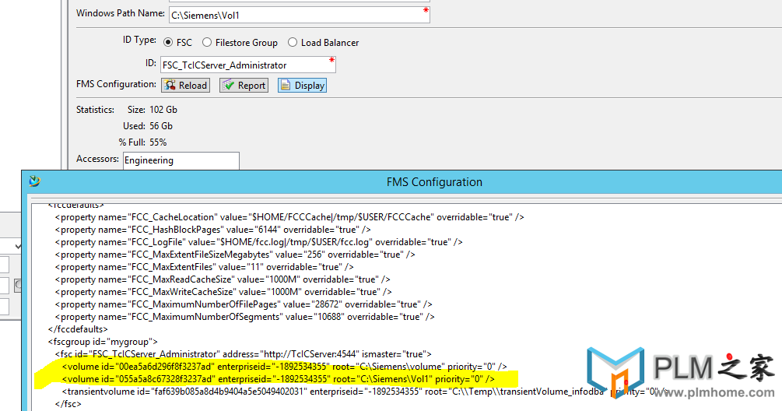
Task: Click the FMS Configuration title bar
Action: pyautogui.click(x=434, y=182)
